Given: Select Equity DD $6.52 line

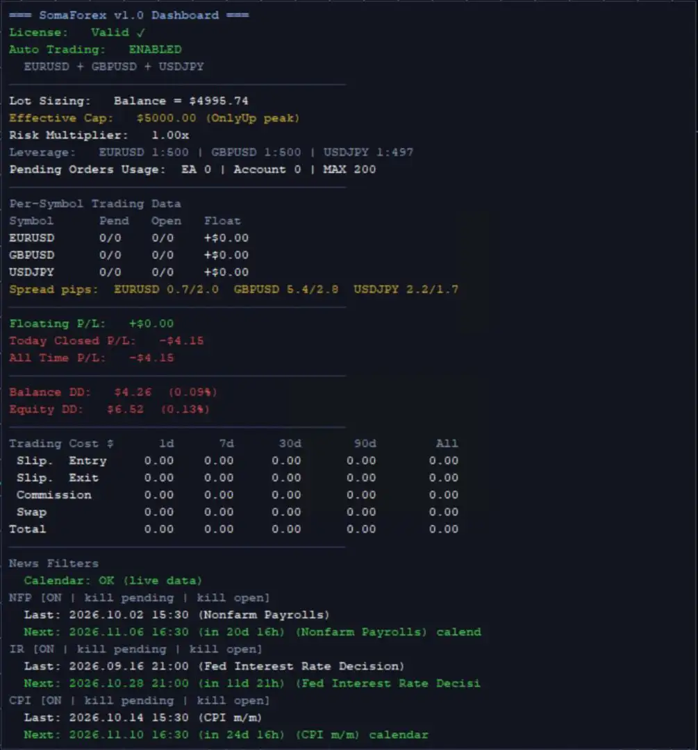Looking at the screenshot, I should coord(110,410).
